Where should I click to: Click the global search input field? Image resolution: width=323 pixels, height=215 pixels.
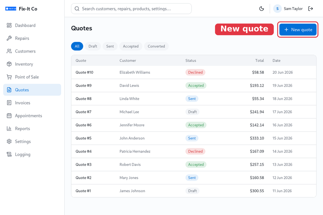[x=132, y=9]
